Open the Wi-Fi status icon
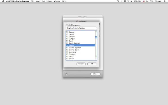The width and height of the screenshot is (168, 105). [128, 1]
